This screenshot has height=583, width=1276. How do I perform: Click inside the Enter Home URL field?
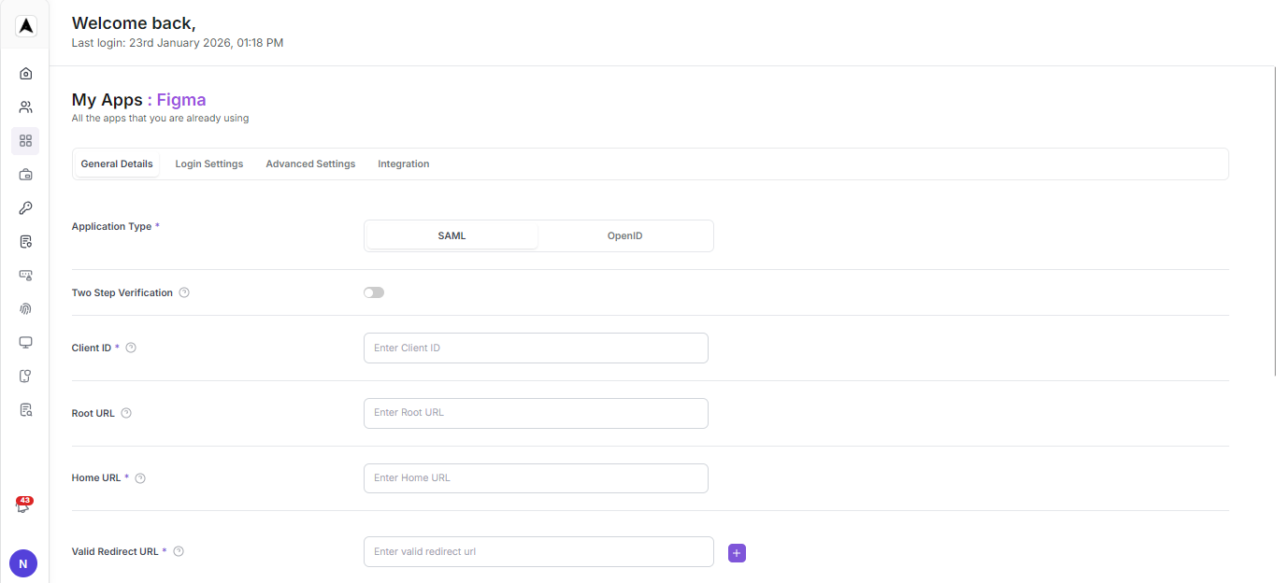click(x=535, y=477)
